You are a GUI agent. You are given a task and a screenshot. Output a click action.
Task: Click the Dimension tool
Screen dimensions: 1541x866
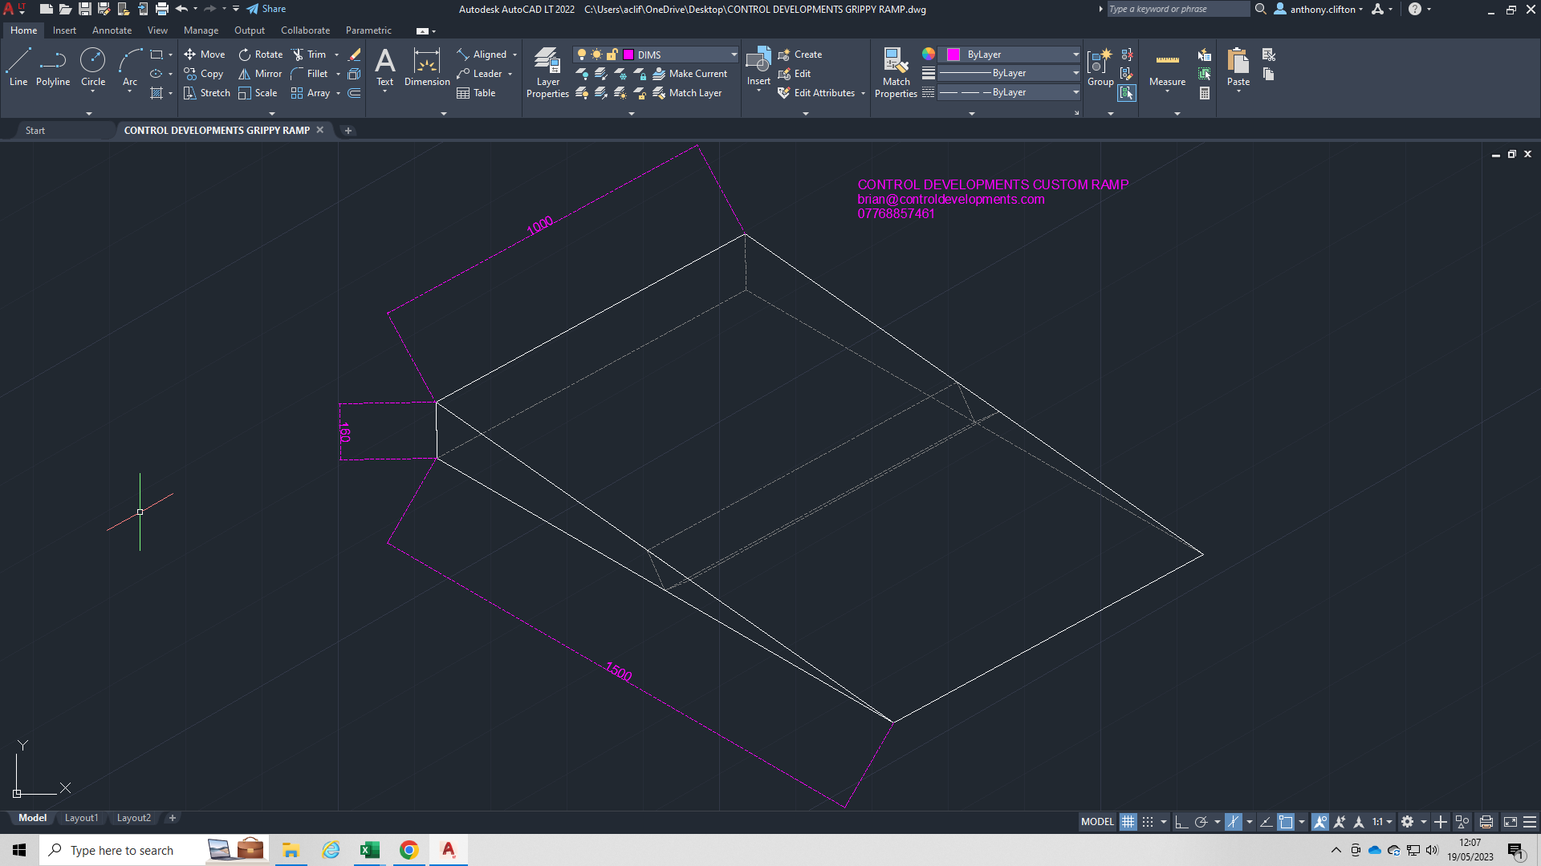(427, 67)
